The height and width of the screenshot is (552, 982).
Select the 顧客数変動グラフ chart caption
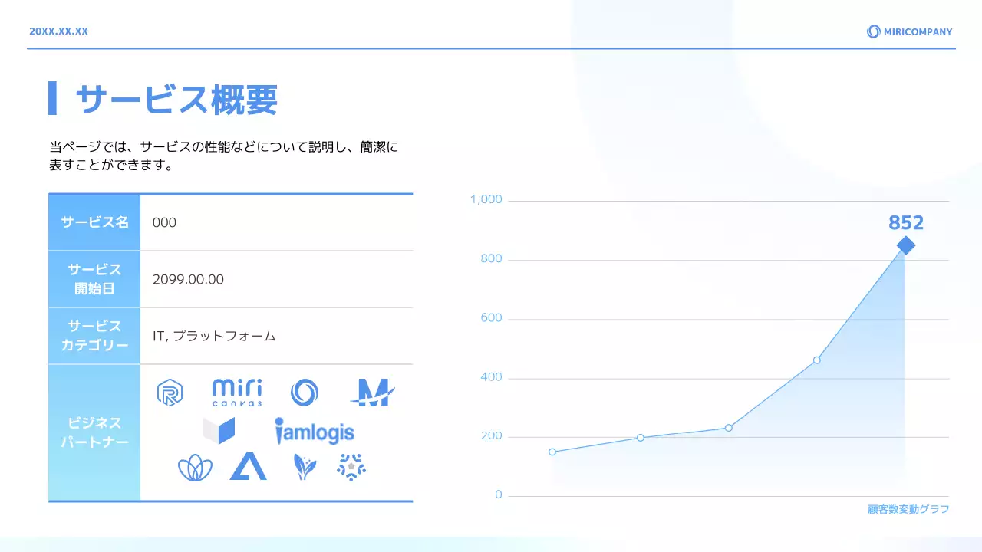(x=908, y=509)
